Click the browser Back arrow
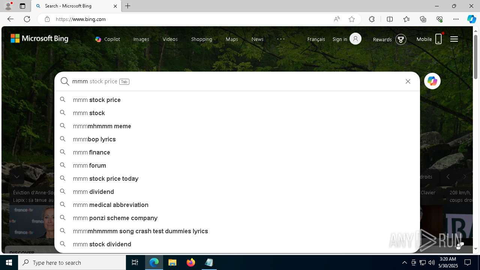The height and width of the screenshot is (270, 480). point(10,19)
